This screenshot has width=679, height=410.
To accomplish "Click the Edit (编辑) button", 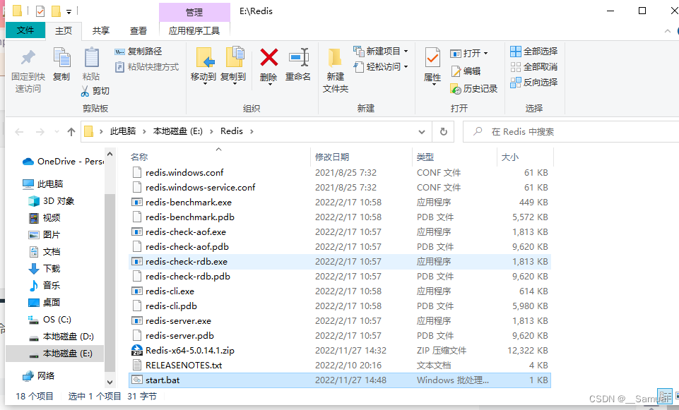I will click(x=466, y=71).
